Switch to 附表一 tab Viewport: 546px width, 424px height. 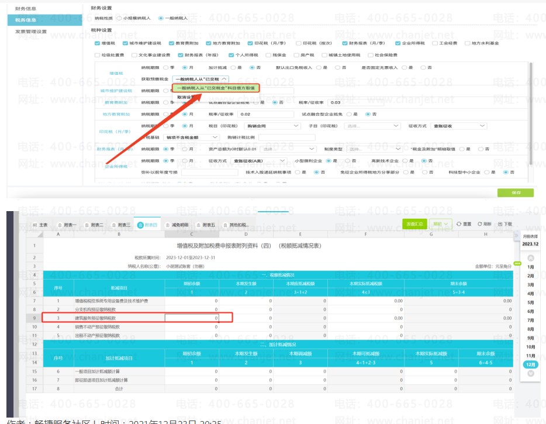pyautogui.click(x=67, y=225)
